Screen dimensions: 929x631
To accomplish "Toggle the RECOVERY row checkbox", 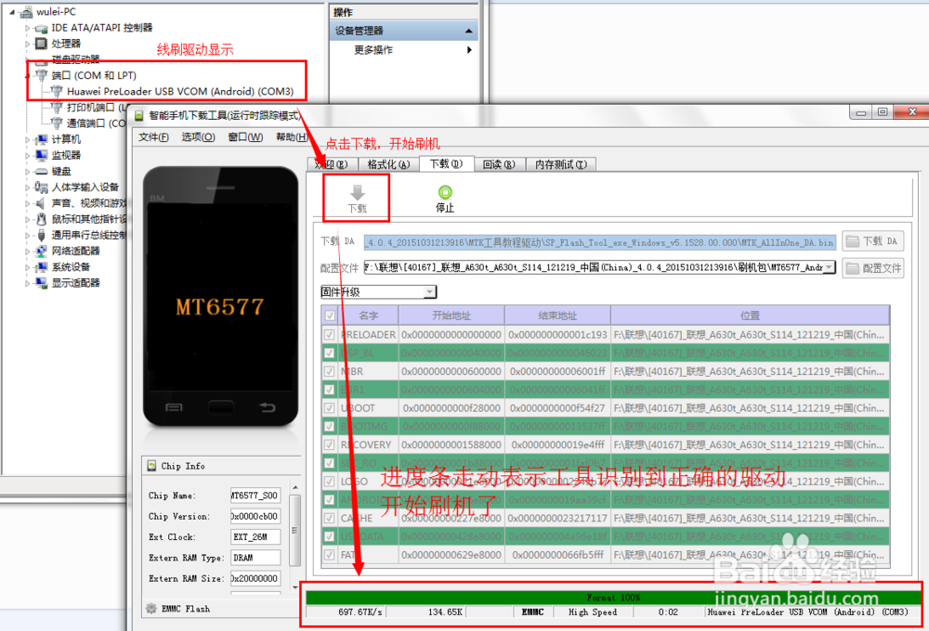I will coord(330,444).
